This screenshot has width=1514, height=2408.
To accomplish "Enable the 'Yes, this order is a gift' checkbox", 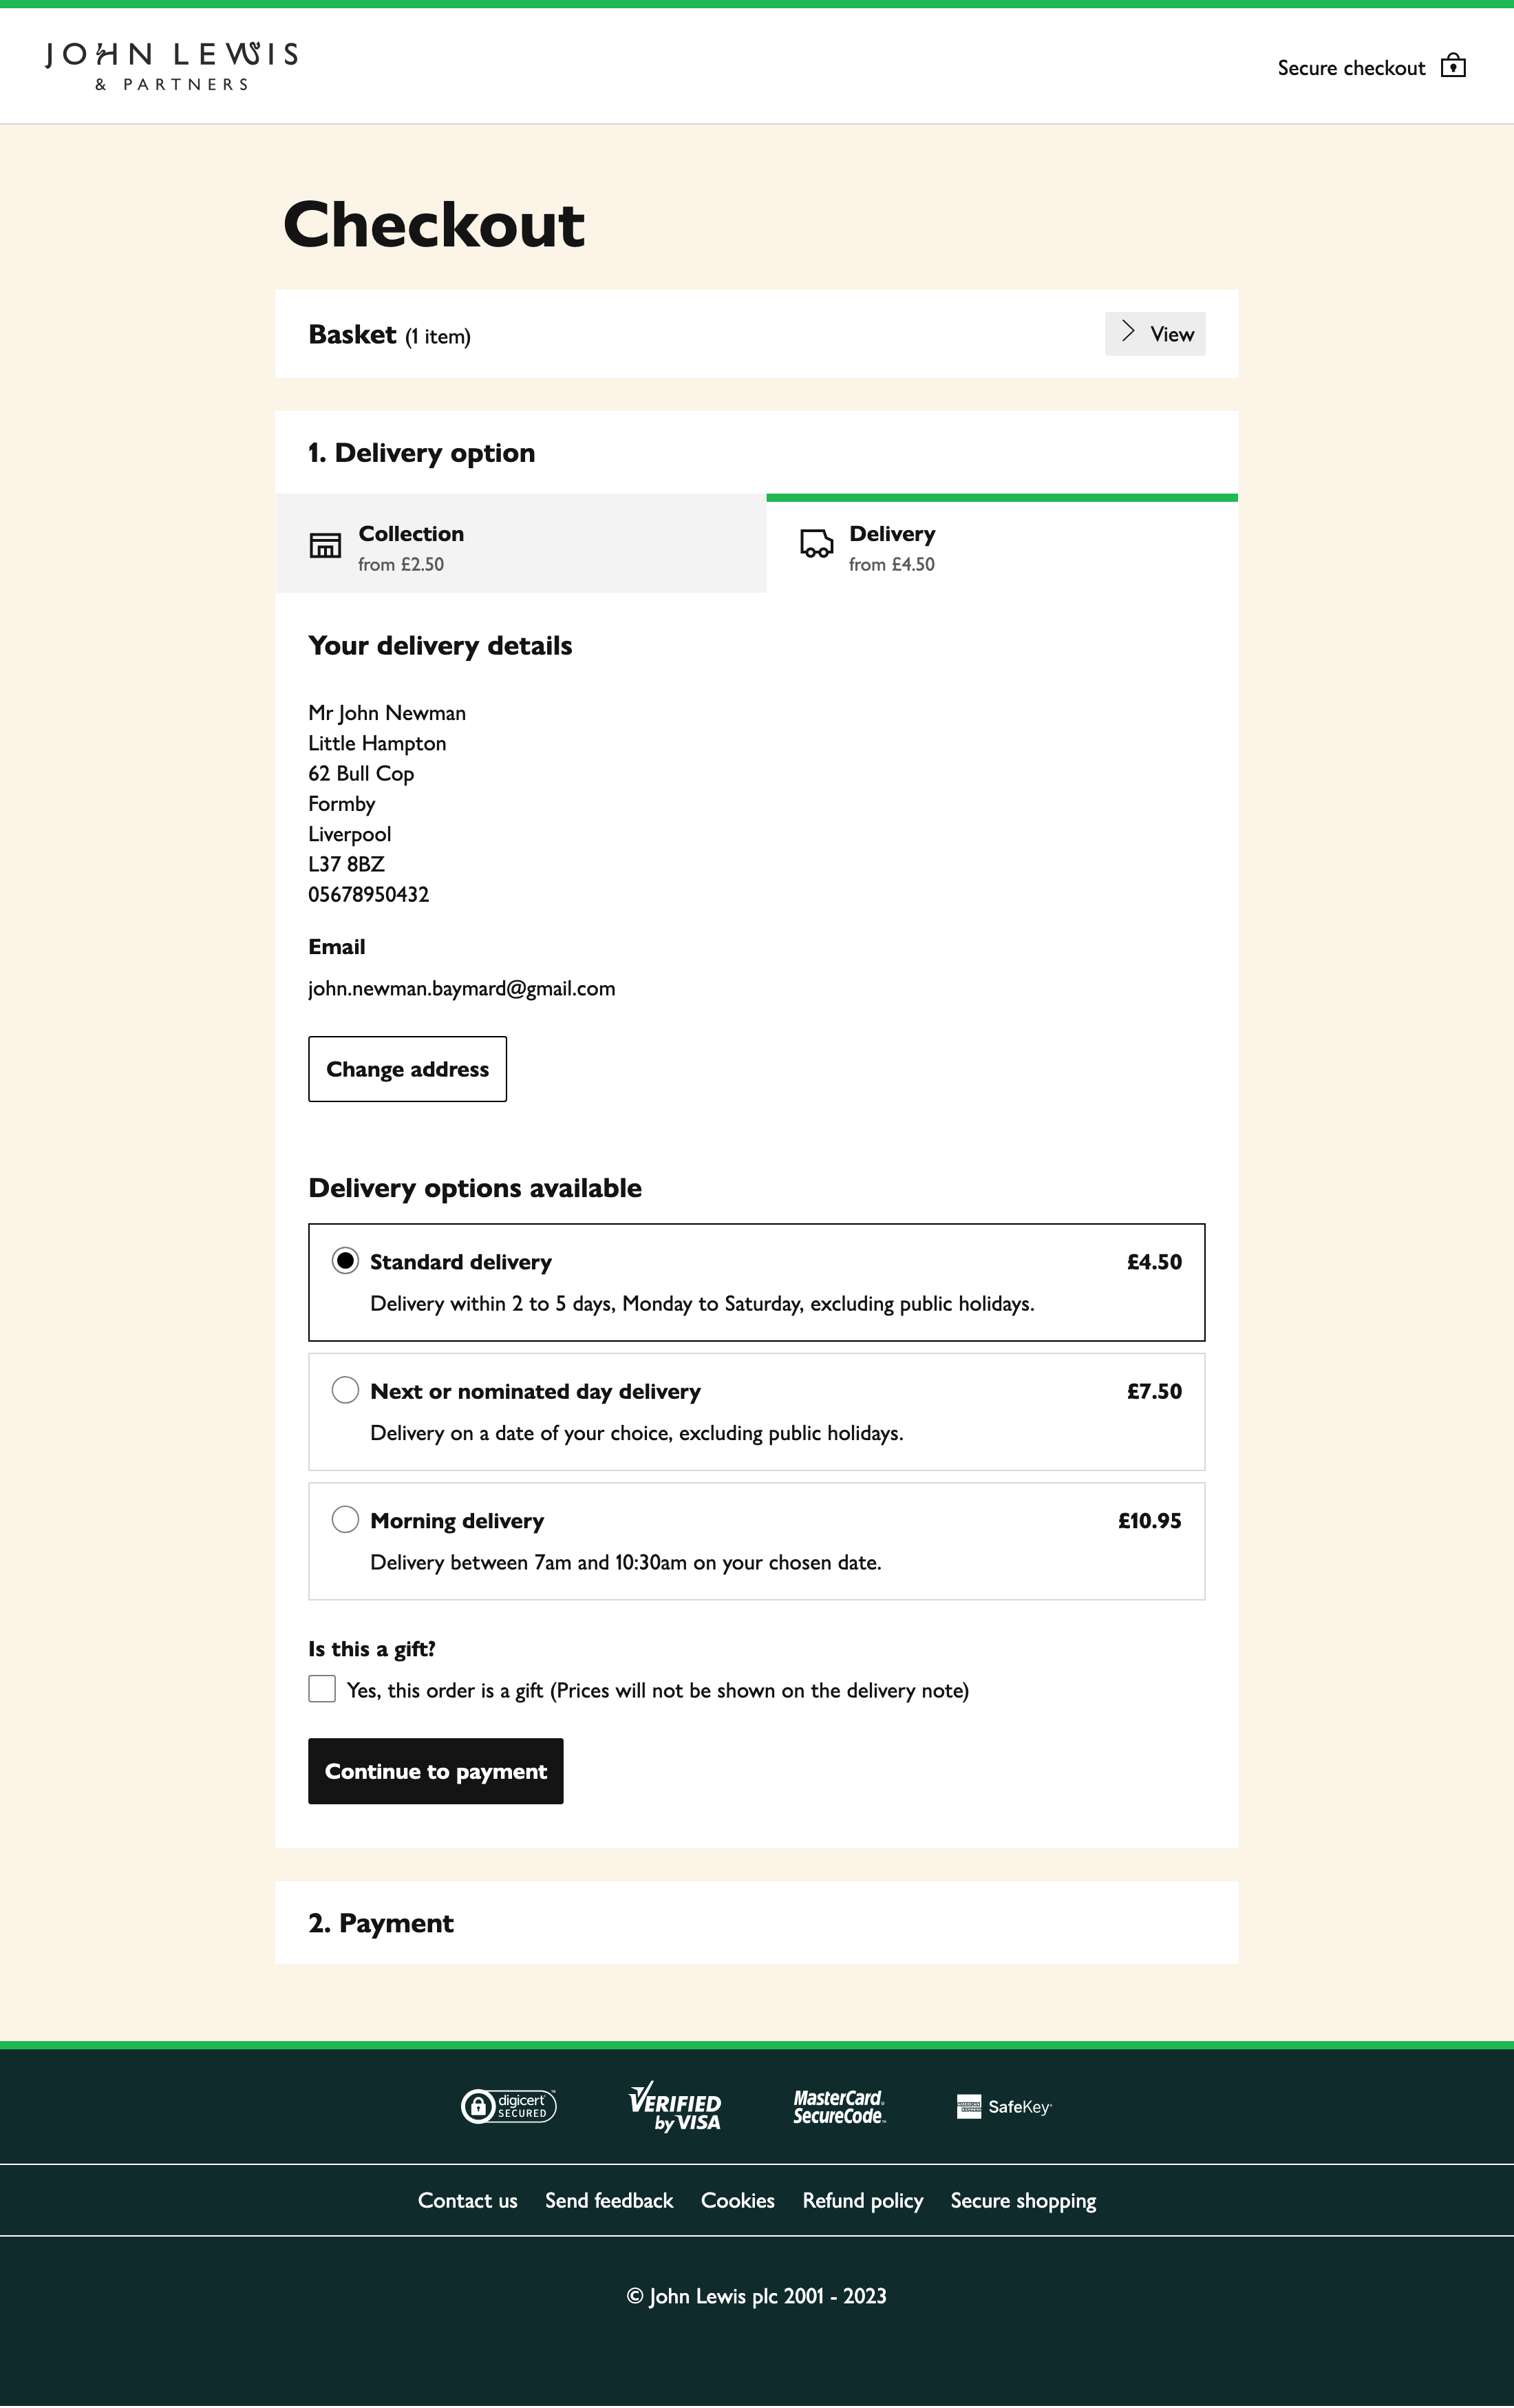I will click(321, 1689).
